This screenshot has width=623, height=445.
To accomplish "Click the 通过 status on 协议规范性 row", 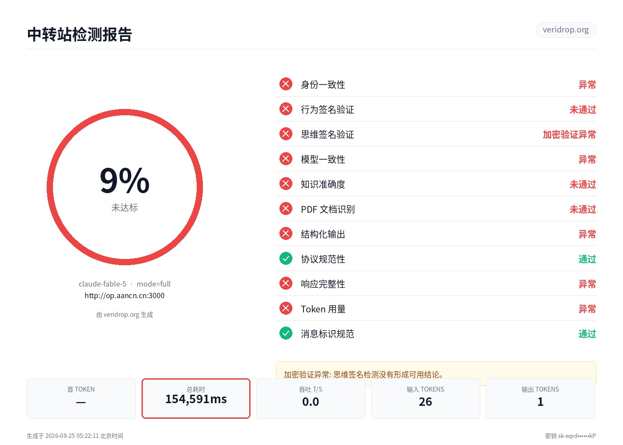I will (587, 259).
